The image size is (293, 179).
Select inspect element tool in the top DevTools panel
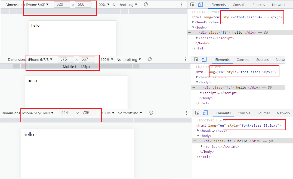192,5
